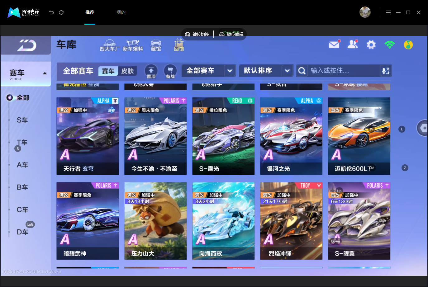Image resolution: width=428 pixels, height=287 pixels.
Task: Open the friends icon
Action: tap(353, 45)
